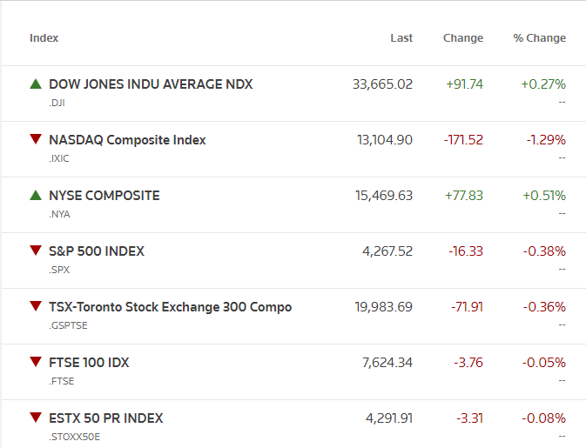This screenshot has height=448, width=586.
Task: Select the S&P 500 INDEX name
Action: 97,251
